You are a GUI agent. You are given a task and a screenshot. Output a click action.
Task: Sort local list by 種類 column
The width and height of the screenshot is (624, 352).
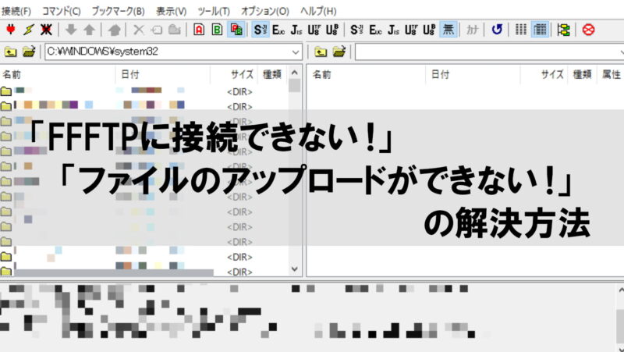[x=272, y=74]
